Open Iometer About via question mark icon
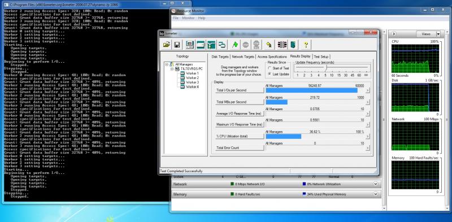Screen dimensions: 452x222 [306, 45]
